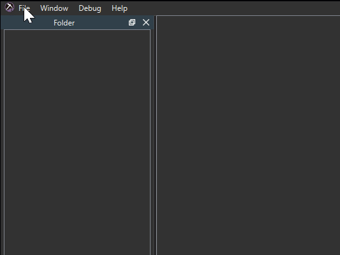Click inside the empty Folder list area
The height and width of the screenshot is (255, 340).
click(x=77, y=142)
